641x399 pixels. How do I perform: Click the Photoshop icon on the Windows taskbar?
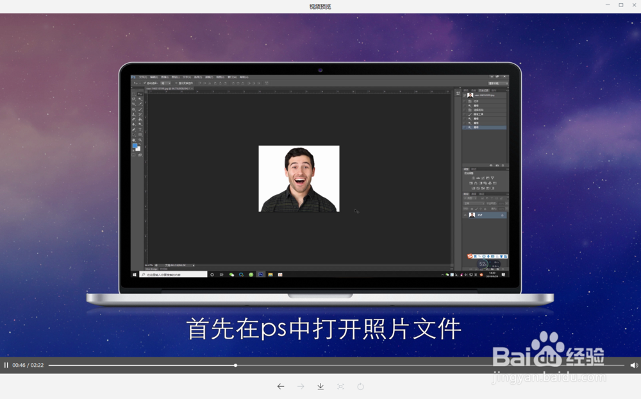coord(260,273)
